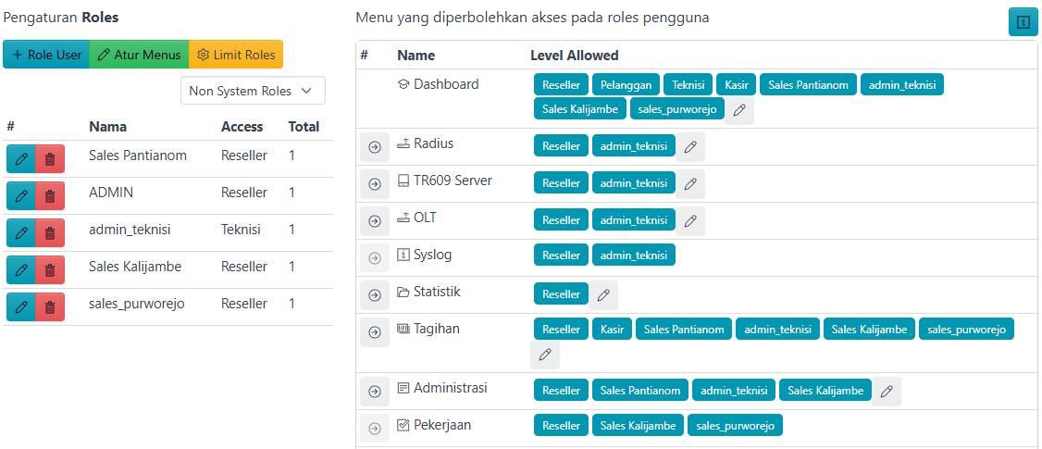
Task: Click Sales Pantianom badge in Administrasi row
Action: click(640, 391)
